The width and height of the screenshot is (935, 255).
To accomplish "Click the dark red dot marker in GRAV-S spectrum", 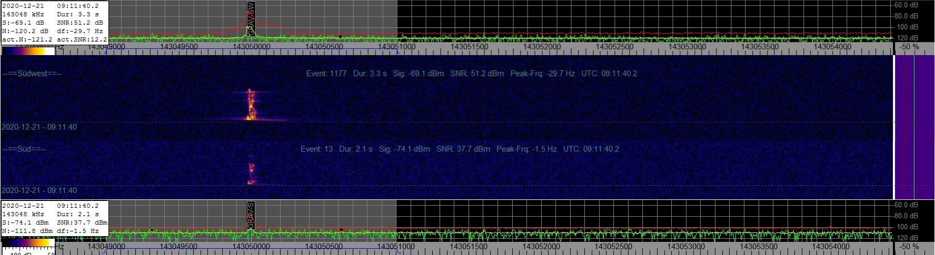I will (x=341, y=229).
